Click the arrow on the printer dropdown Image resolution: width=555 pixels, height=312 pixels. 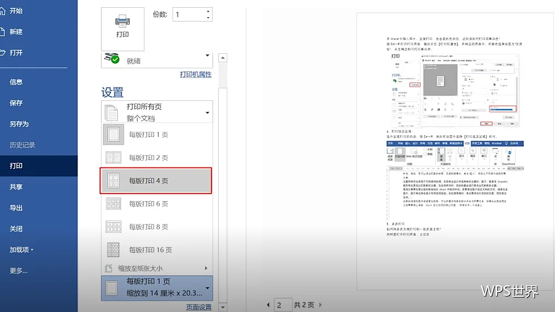(208, 55)
